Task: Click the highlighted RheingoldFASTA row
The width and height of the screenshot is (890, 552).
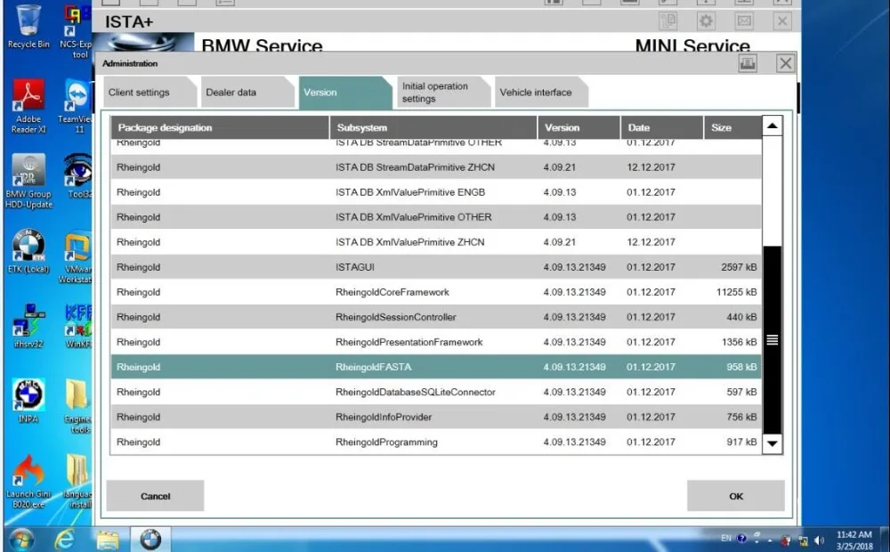Action: 436,367
